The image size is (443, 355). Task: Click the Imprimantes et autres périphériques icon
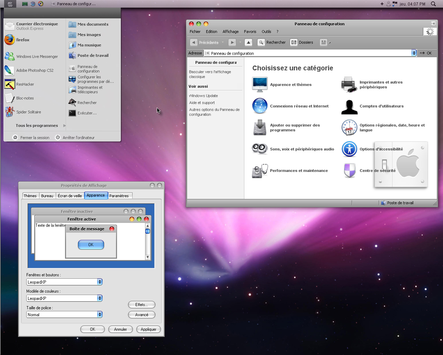[349, 85]
